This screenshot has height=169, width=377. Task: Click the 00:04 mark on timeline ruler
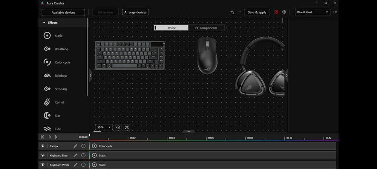(x=172, y=138)
